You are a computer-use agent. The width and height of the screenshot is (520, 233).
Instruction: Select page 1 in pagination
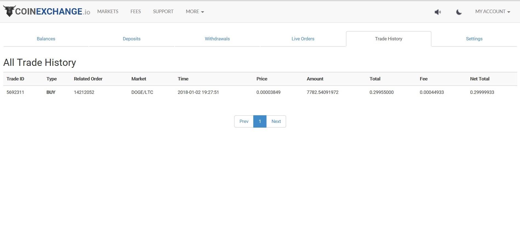coord(260,121)
